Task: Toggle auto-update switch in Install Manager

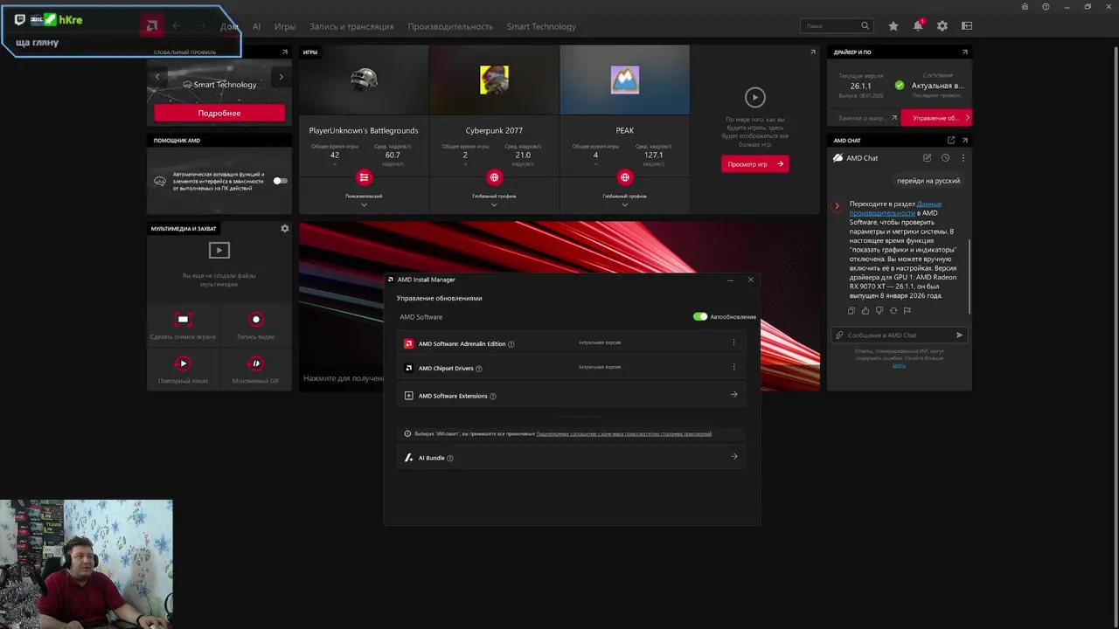Action: pyautogui.click(x=700, y=316)
